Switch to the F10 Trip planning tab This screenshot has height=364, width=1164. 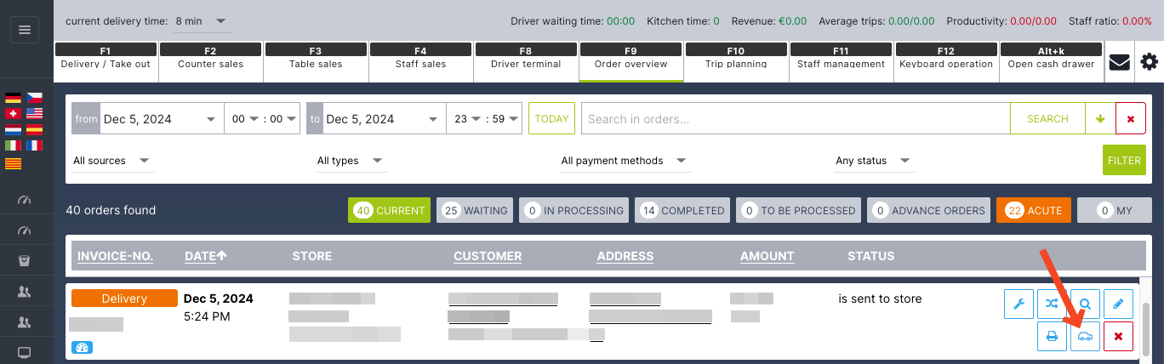tap(736, 57)
